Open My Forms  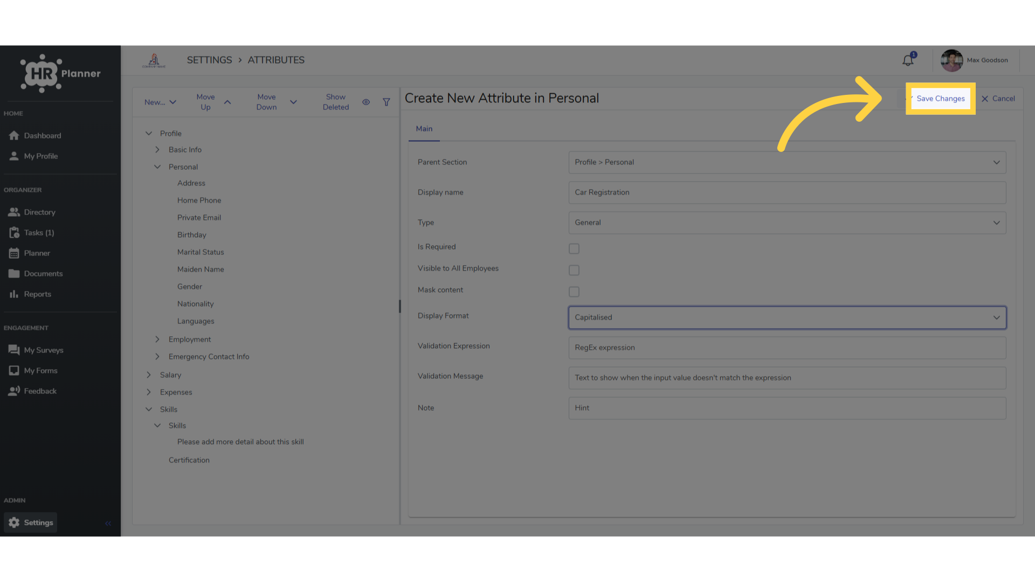(33, 370)
